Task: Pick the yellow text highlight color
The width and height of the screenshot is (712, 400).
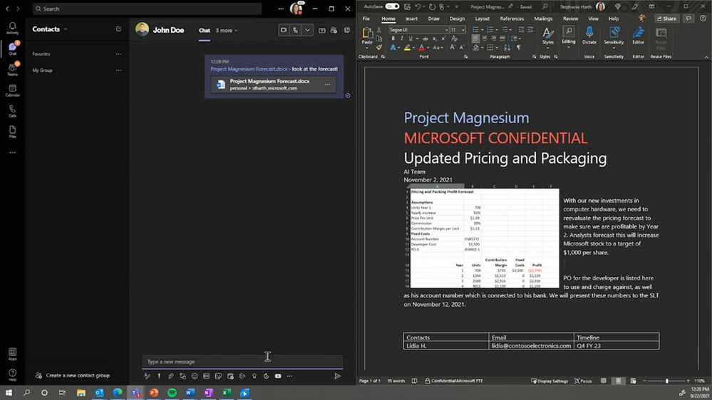Action: coord(407,47)
